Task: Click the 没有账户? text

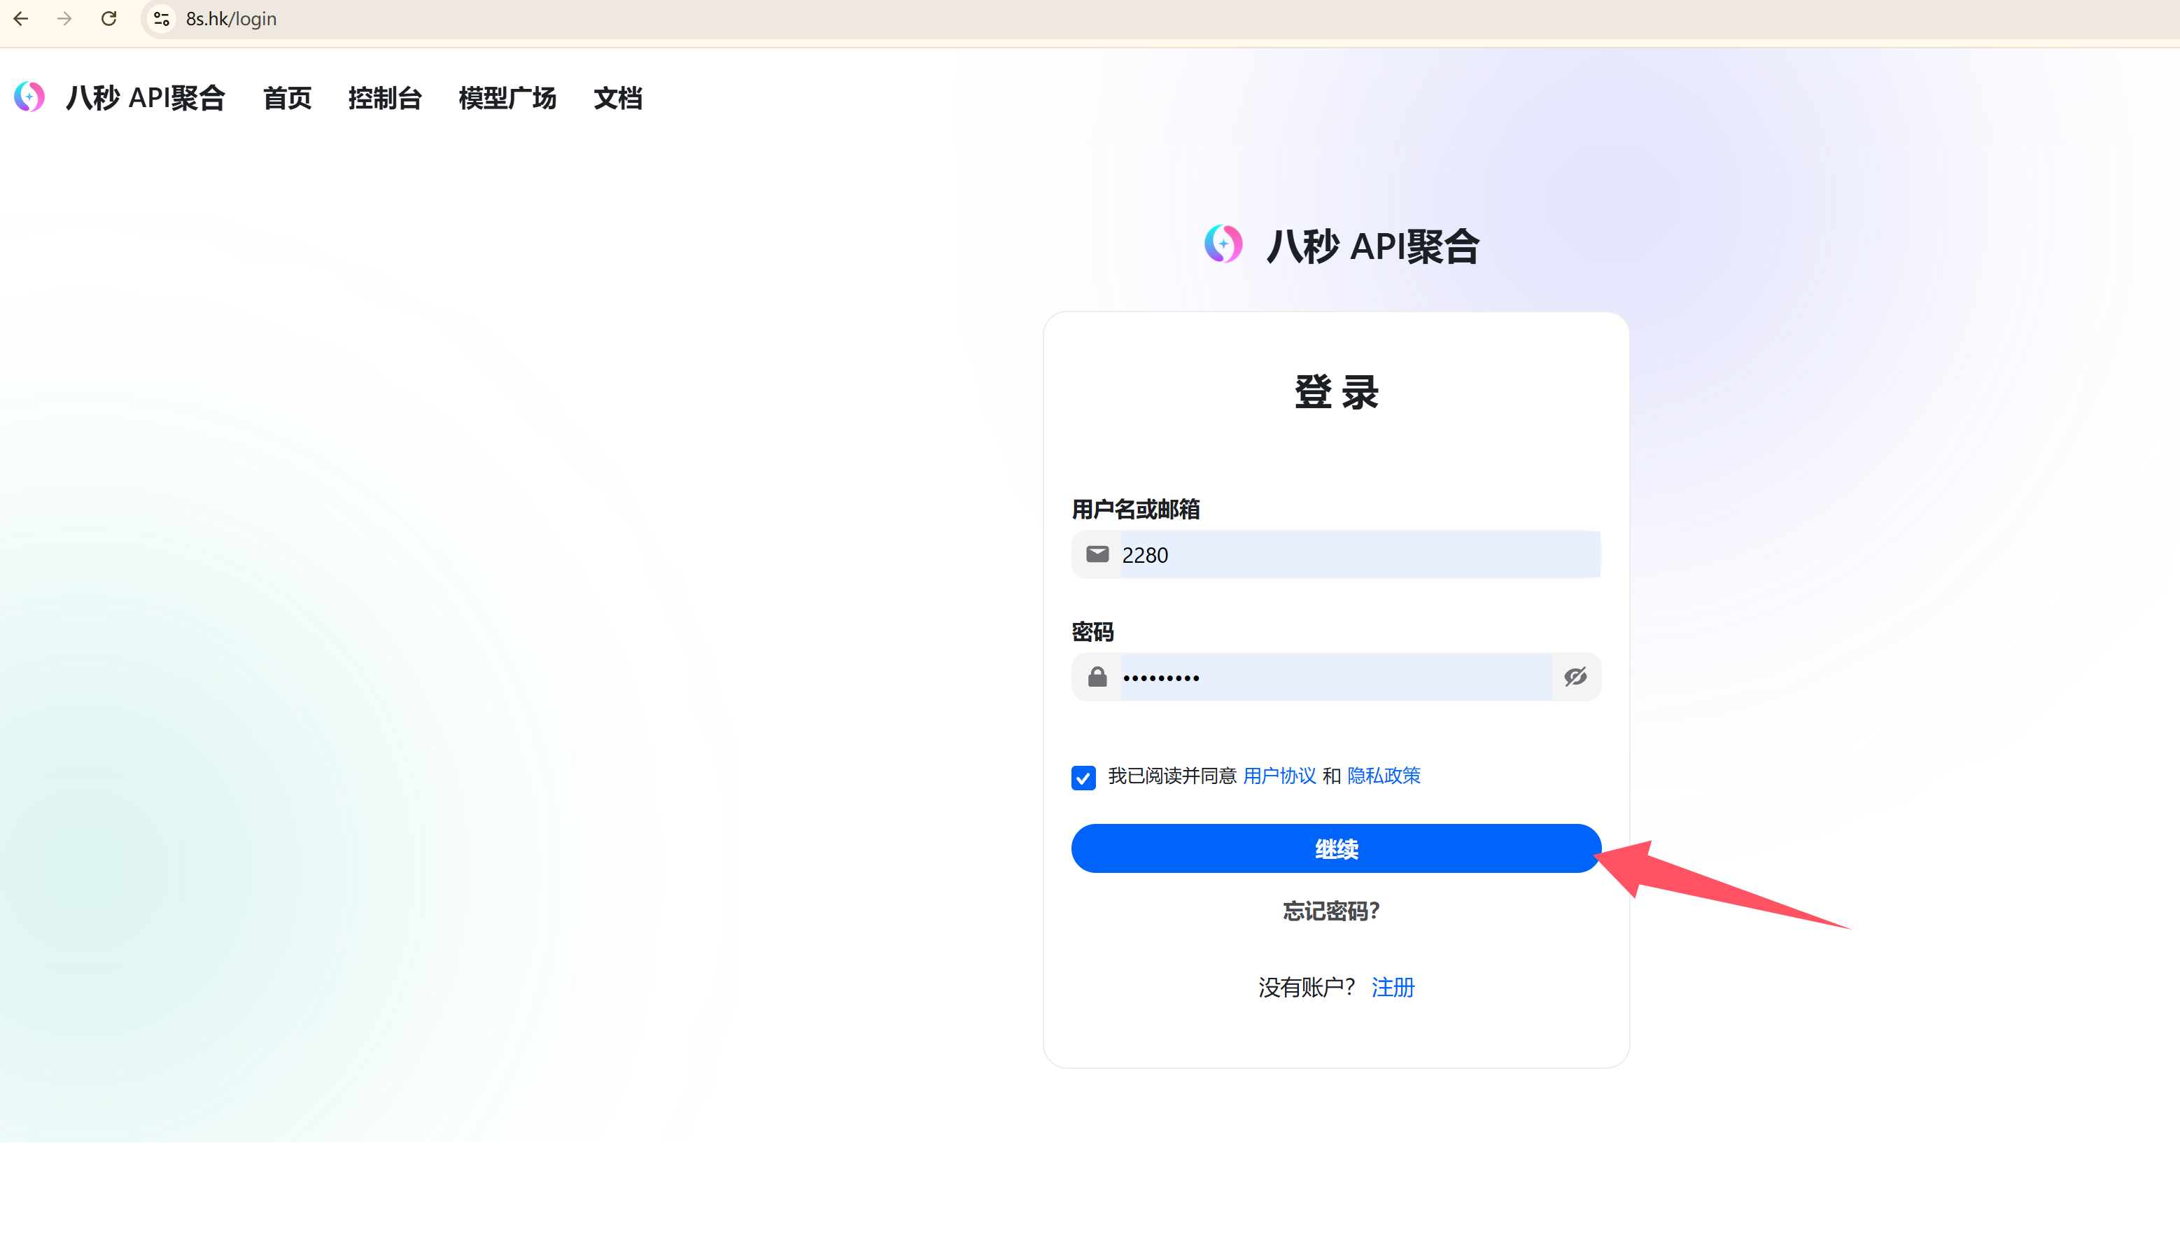Action: click(x=1307, y=988)
